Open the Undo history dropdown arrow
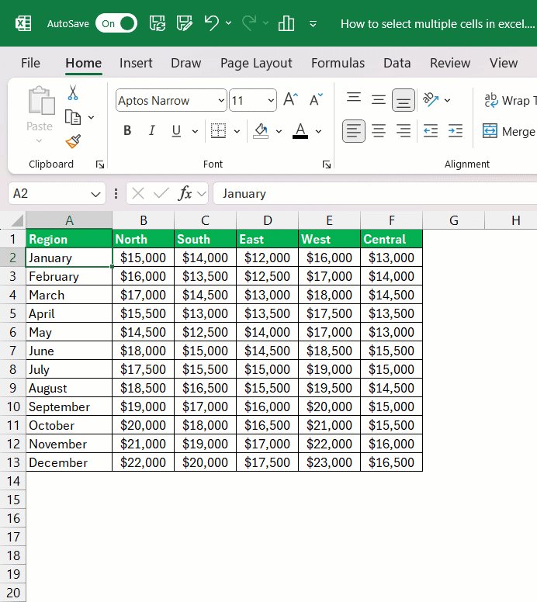This screenshot has height=602, width=537. click(229, 23)
